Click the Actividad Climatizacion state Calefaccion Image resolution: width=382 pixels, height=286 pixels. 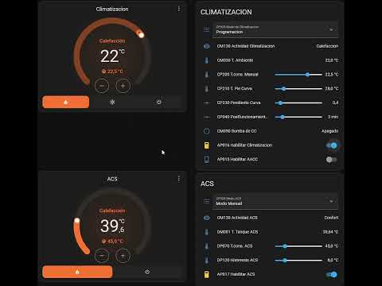pos(327,46)
